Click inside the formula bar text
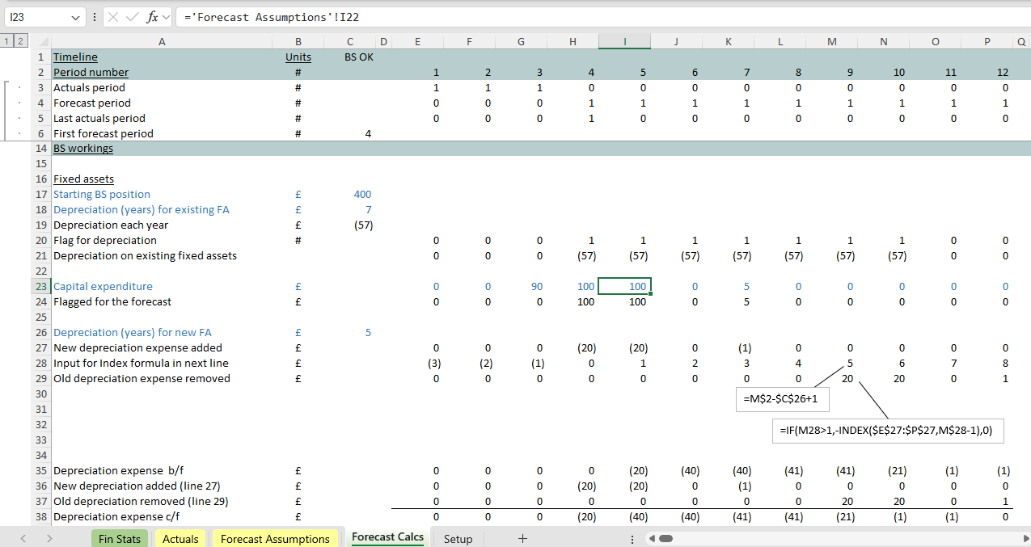Viewport: 1031px width, 547px height. coord(566,17)
